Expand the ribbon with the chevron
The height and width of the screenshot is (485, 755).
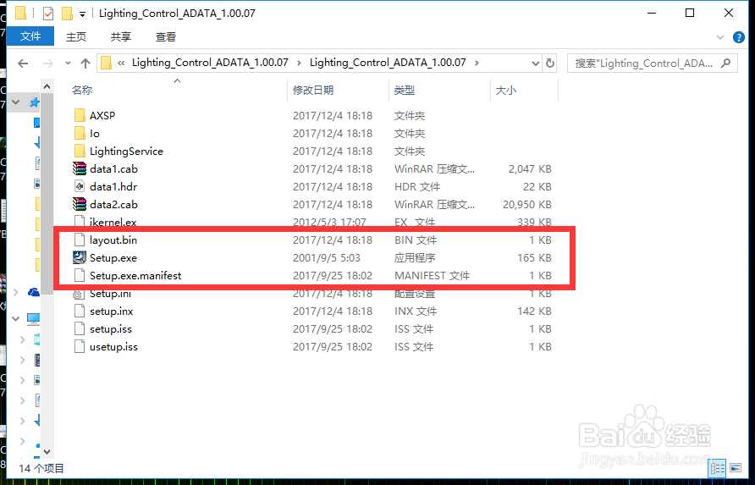720,37
